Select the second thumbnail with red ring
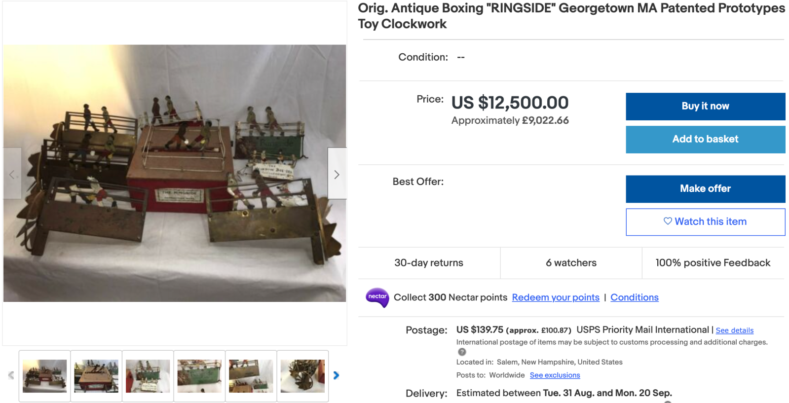This screenshot has width=789, height=403. tap(96, 376)
